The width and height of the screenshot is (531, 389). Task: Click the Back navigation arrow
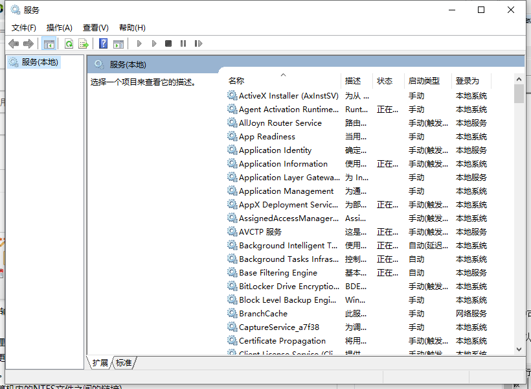pyautogui.click(x=14, y=43)
